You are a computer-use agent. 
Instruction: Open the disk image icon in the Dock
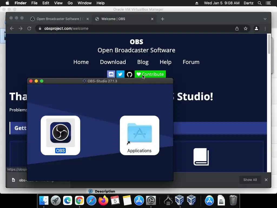tap(221, 200)
